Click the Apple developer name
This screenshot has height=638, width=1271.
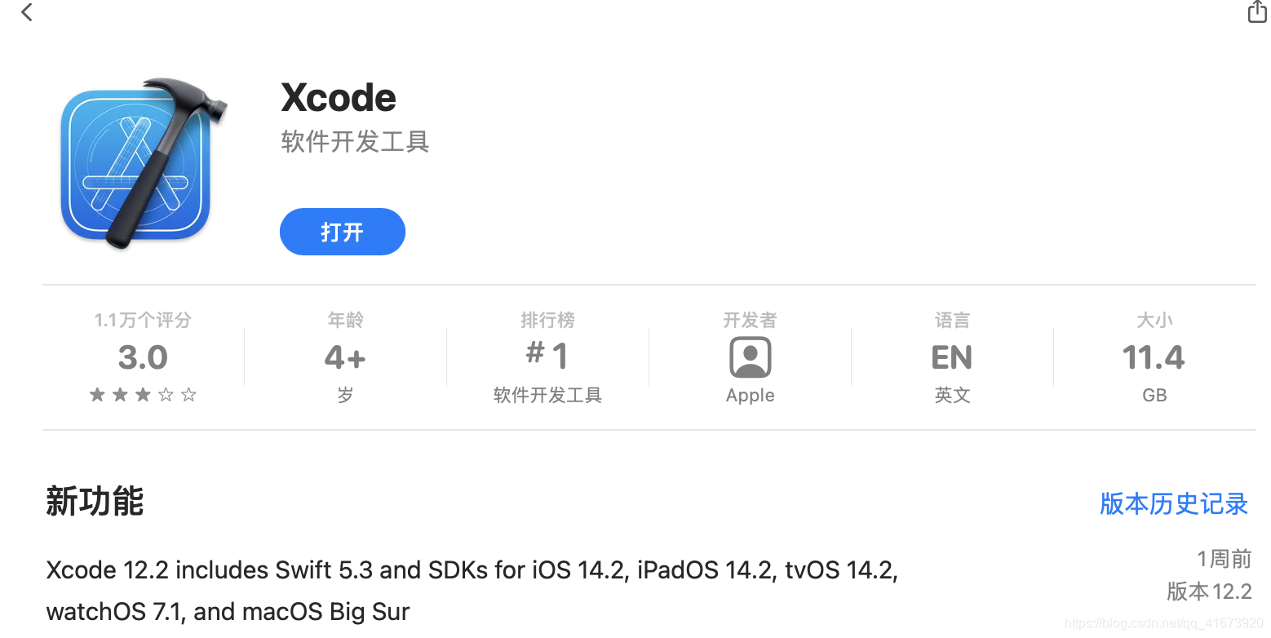click(x=749, y=395)
